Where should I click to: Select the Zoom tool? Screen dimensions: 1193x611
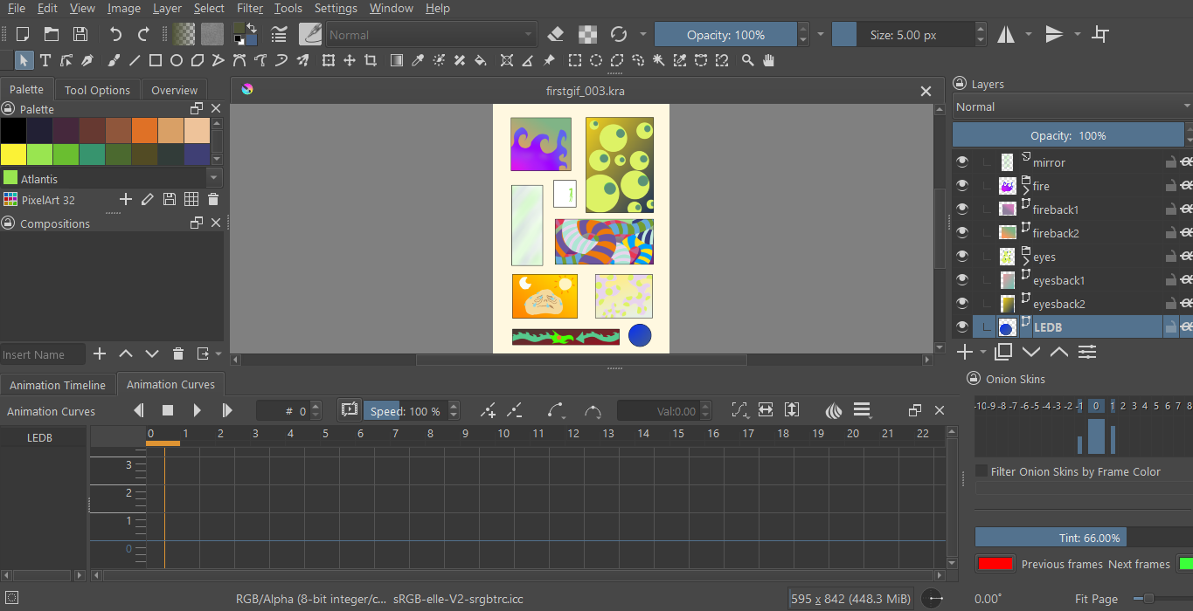pos(748,60)
